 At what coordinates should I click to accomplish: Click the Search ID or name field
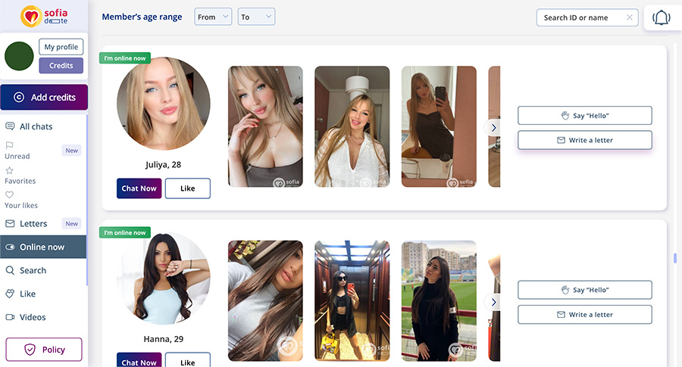coord(581,17)
